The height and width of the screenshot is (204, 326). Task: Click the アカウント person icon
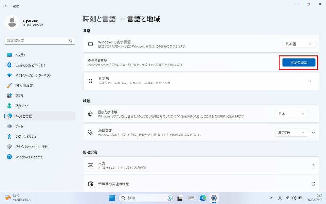pos(10,106)
